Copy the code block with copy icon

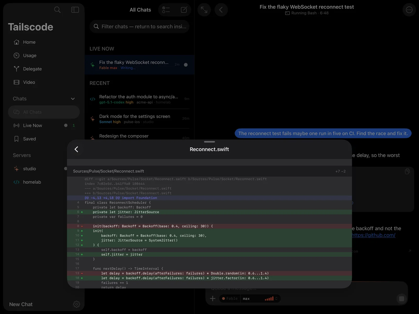(407, 171)
